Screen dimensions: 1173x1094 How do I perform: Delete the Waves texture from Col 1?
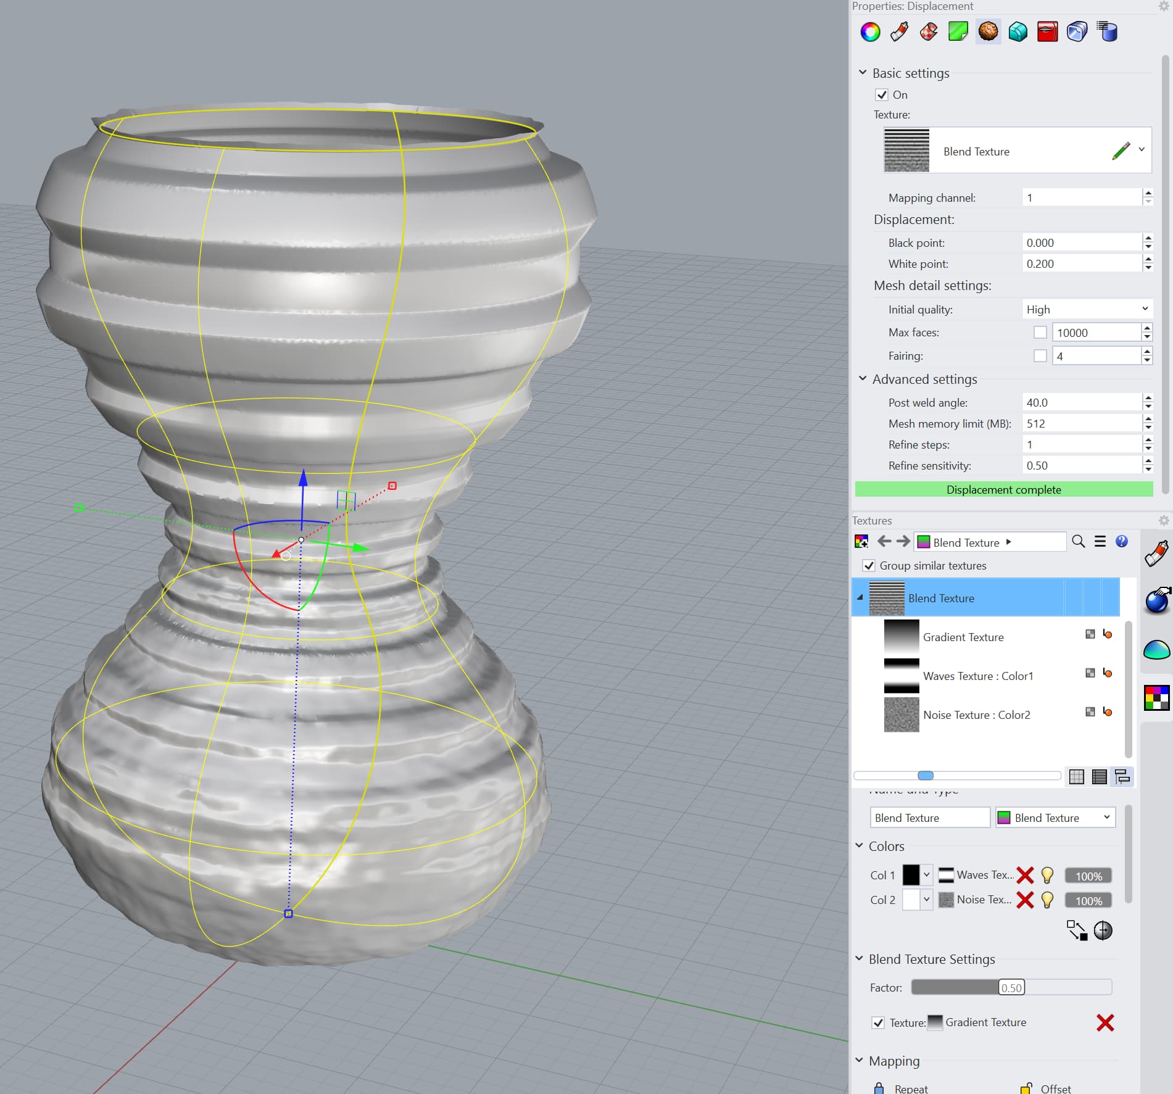(x=1026, y=875)
